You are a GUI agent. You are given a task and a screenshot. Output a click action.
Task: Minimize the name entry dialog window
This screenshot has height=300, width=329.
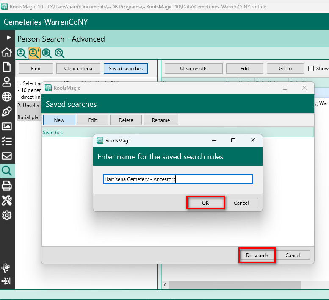[214, 140]
